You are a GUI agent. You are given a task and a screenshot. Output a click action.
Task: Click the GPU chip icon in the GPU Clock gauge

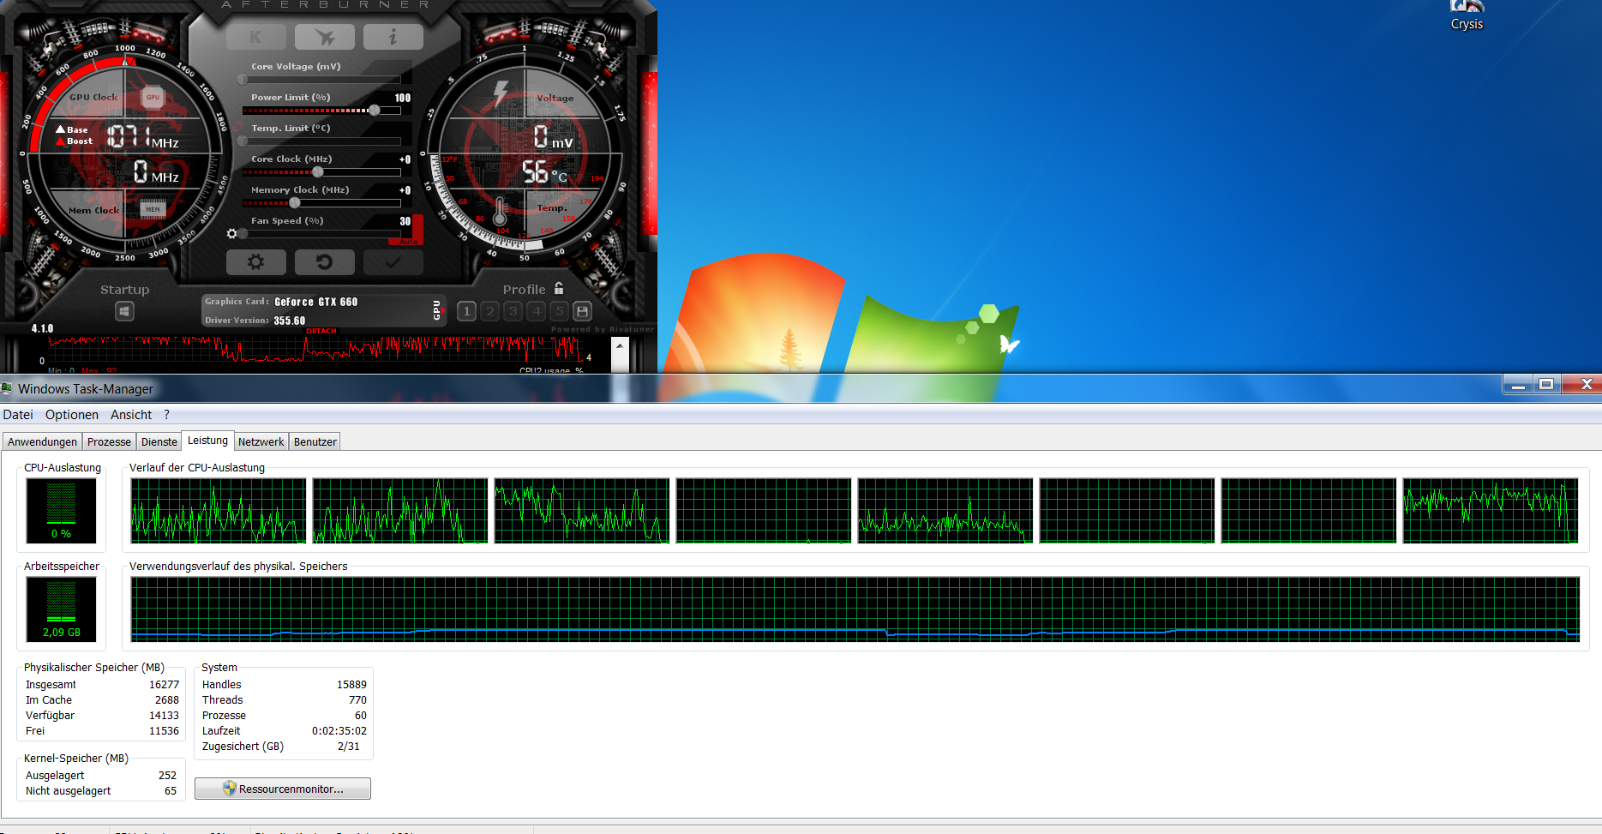[x=153, y=97]
